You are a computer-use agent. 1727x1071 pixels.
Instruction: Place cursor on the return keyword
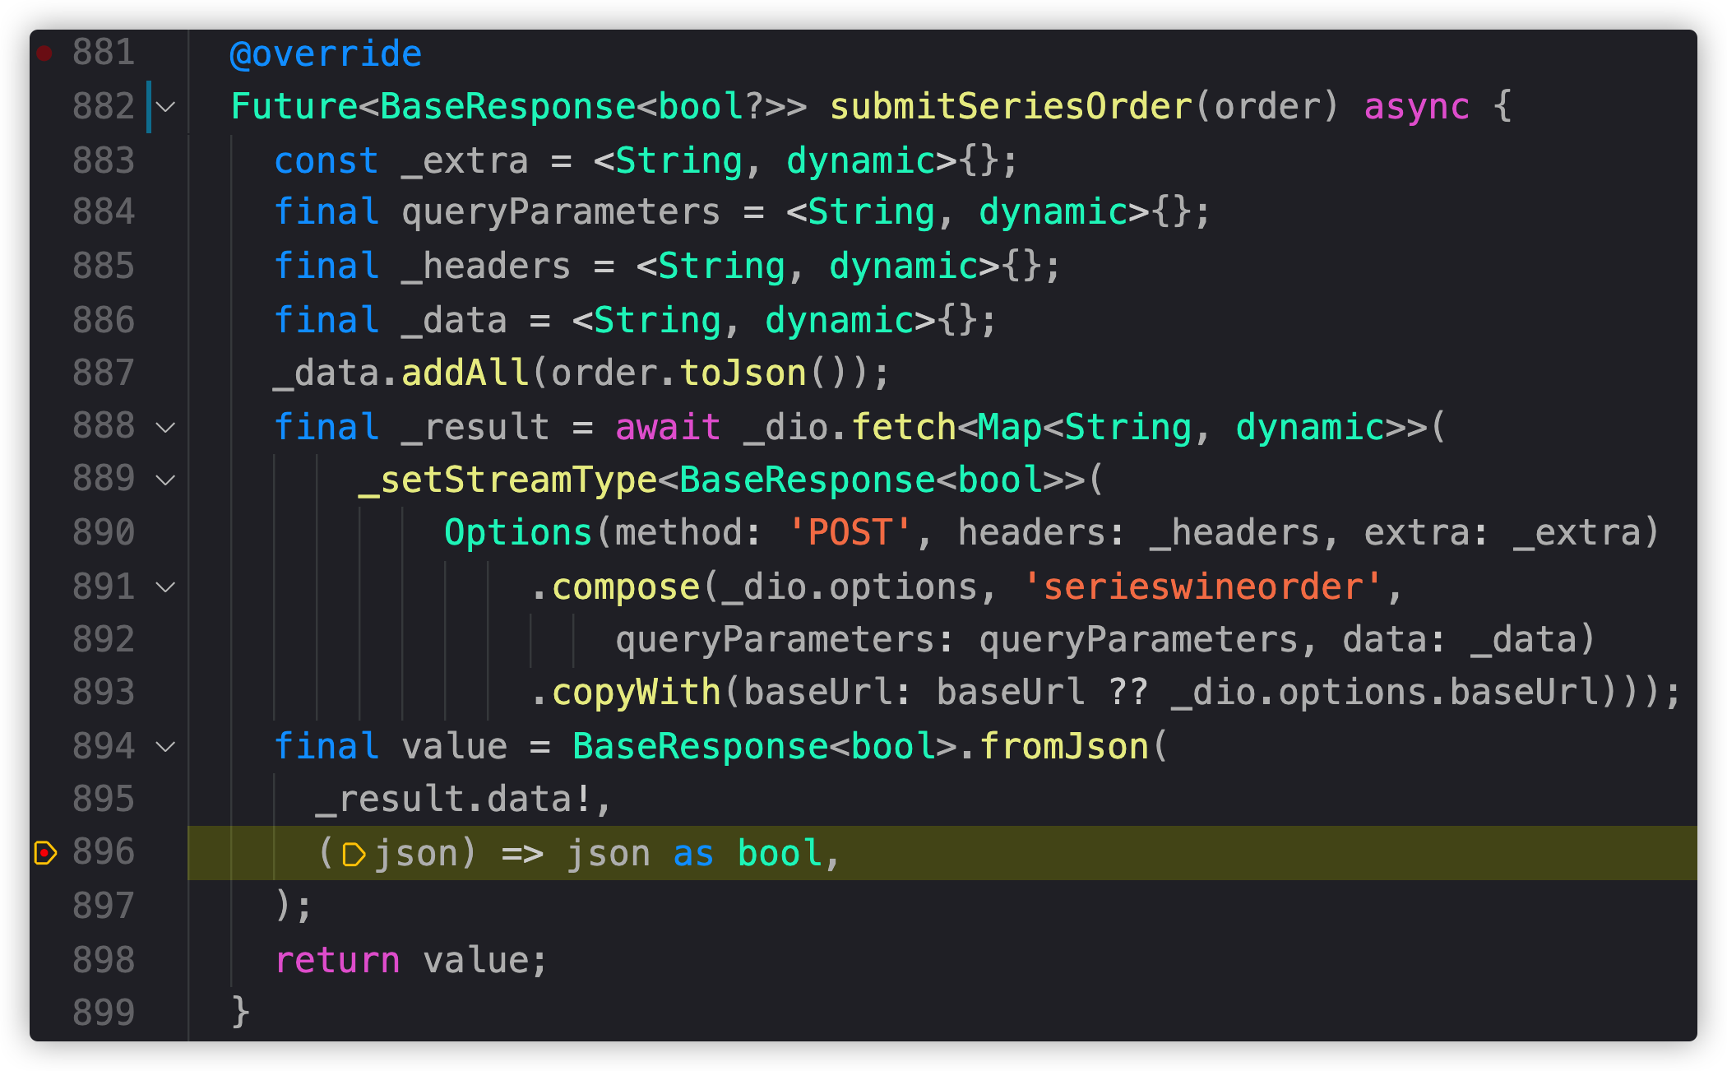click(x=337, y=960)
